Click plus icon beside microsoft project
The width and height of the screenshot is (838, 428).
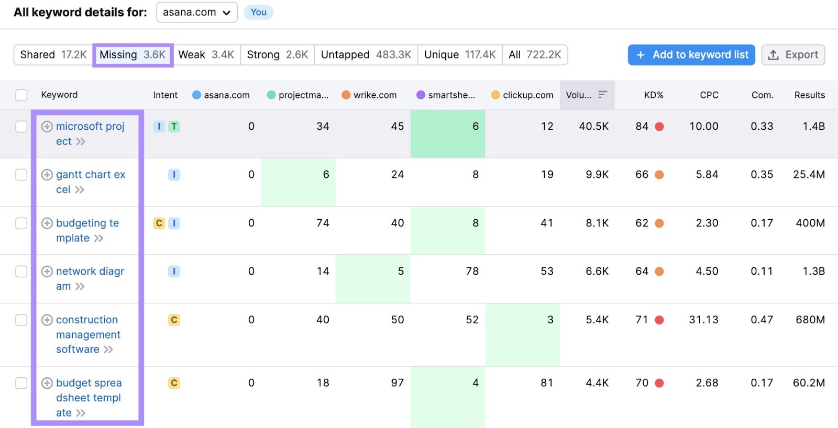47,127
